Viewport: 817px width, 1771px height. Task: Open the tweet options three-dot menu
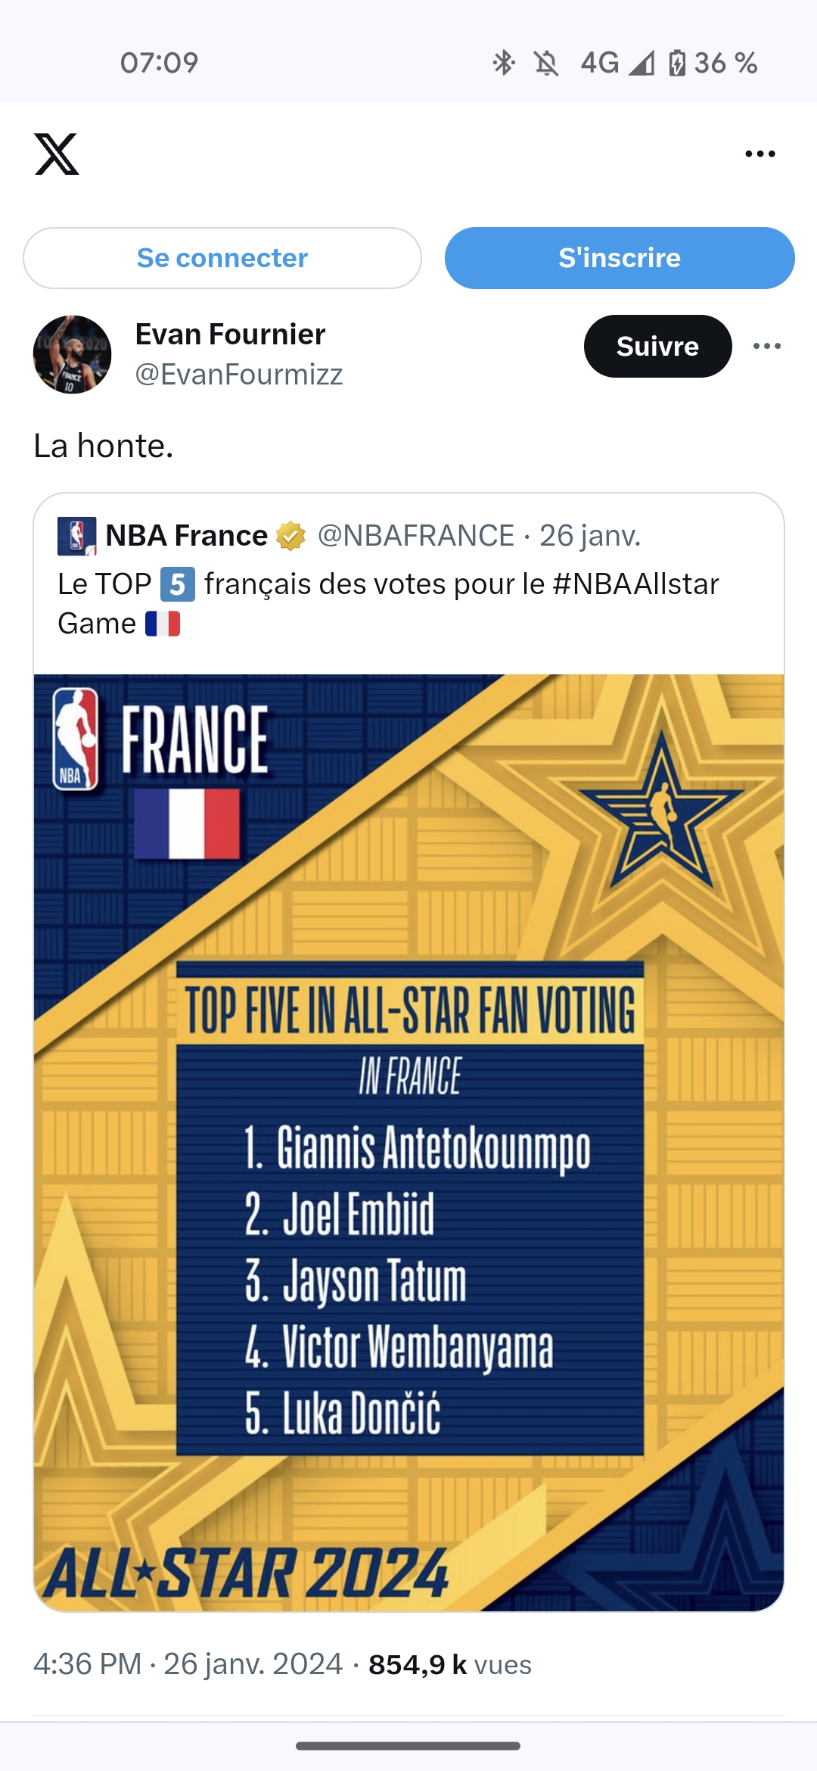(766, 347)
